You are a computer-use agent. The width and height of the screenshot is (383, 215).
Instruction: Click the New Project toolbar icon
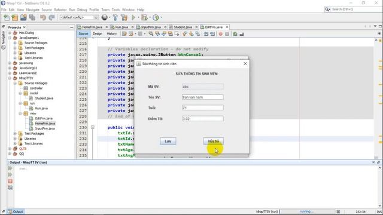15,17
